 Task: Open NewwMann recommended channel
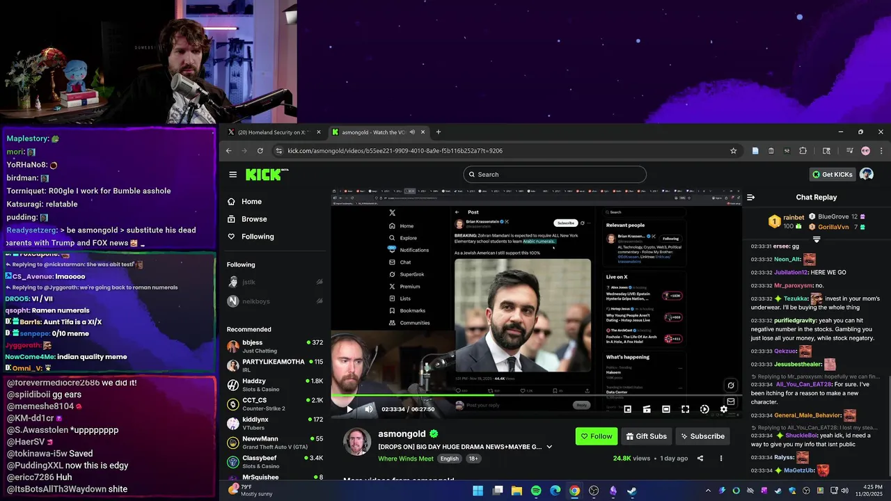[x=274, y=443]
